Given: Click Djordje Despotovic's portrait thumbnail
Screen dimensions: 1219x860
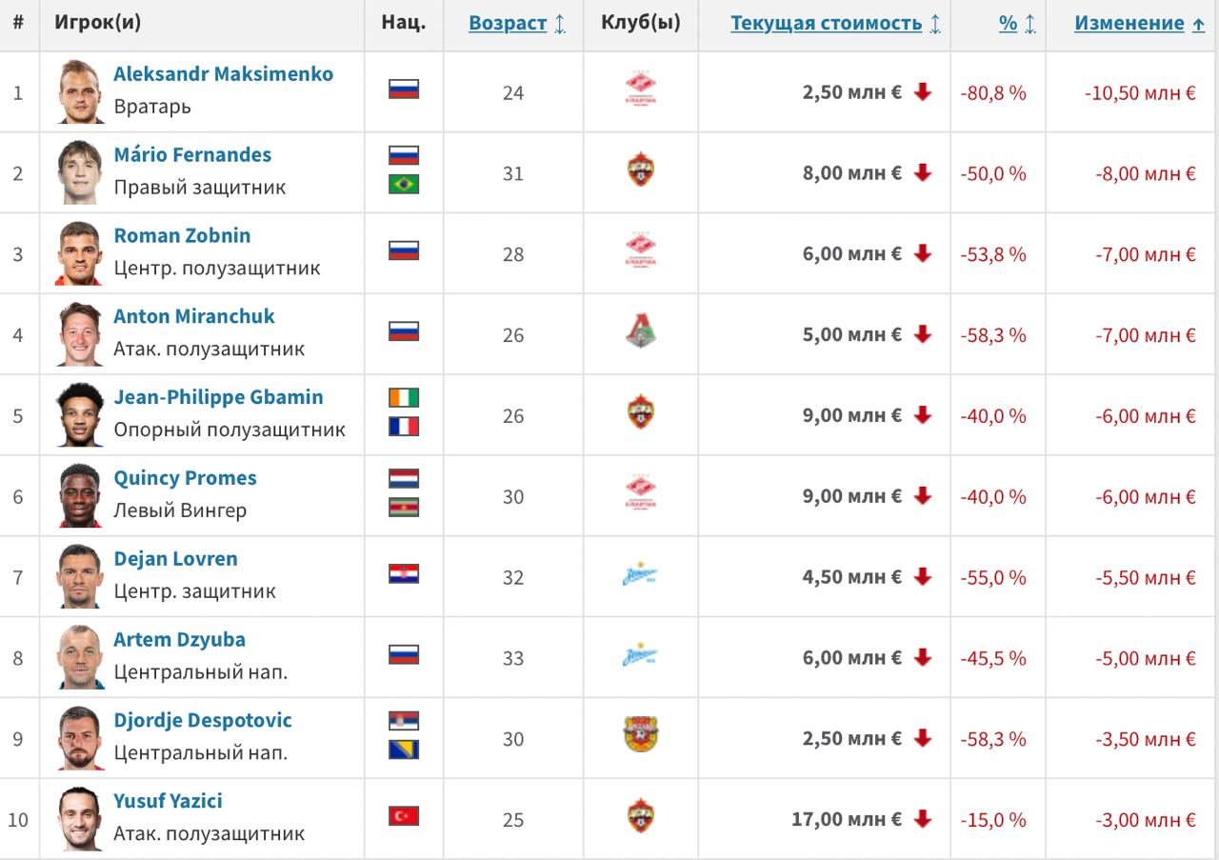Looking at the screenshot, I should (79, 738).
